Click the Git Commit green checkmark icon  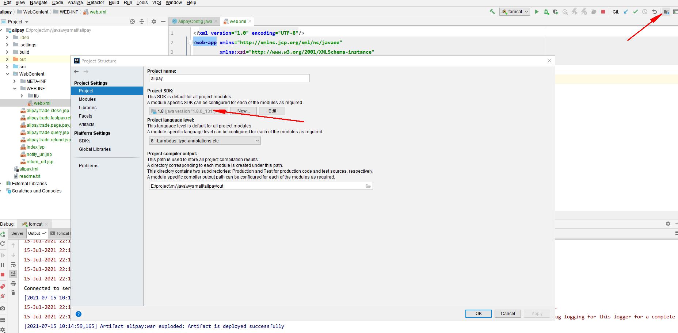[x=635, y=12]
